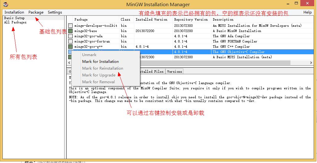Click installed version 2013072200 of mingw32-base

[x=145, y=31]
